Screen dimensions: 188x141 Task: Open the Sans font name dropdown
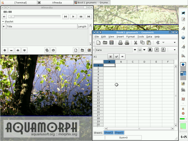[135, 50]
